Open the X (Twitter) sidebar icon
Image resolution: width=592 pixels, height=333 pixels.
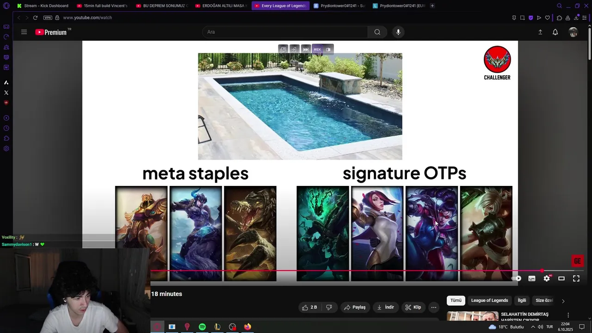(6, 92)
